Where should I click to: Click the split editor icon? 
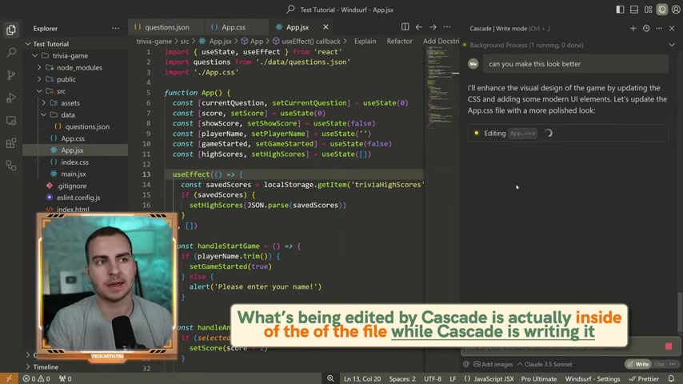pos(405,27)
